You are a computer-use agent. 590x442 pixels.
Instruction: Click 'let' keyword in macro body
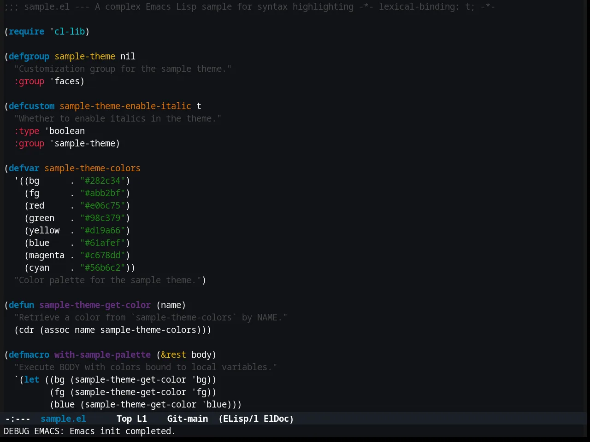31,379
